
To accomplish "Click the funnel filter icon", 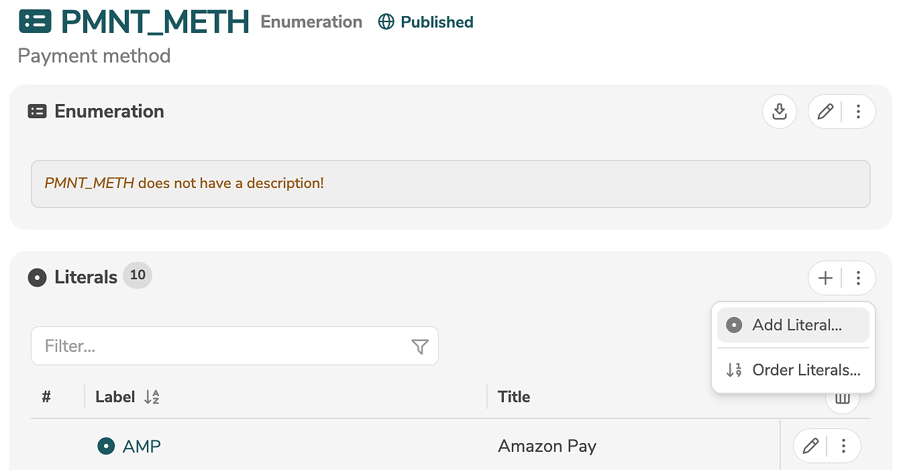I will point(419,346).
